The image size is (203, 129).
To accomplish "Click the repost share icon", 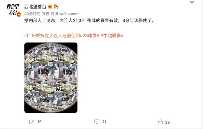I will 32,122.
